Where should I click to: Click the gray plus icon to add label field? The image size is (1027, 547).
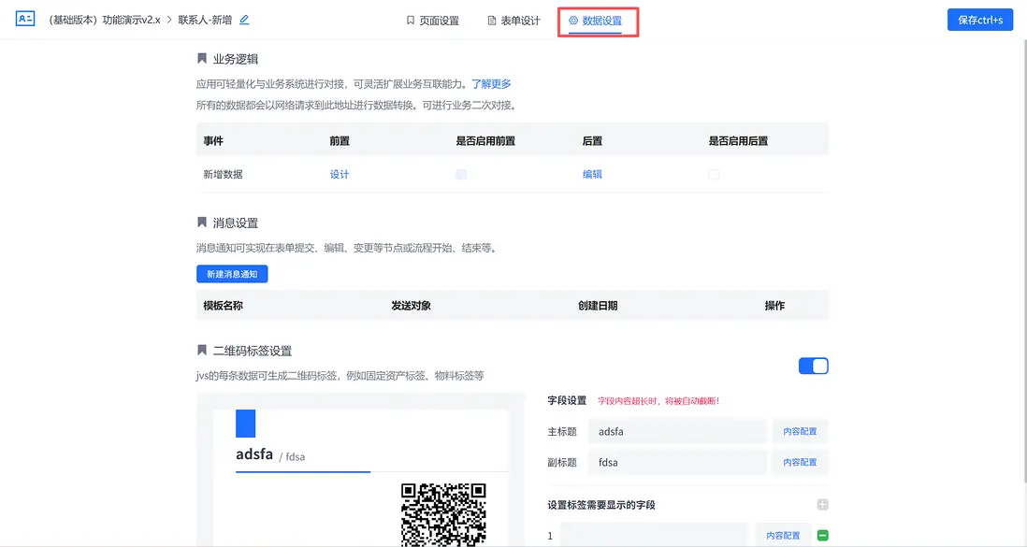point(823,504)
